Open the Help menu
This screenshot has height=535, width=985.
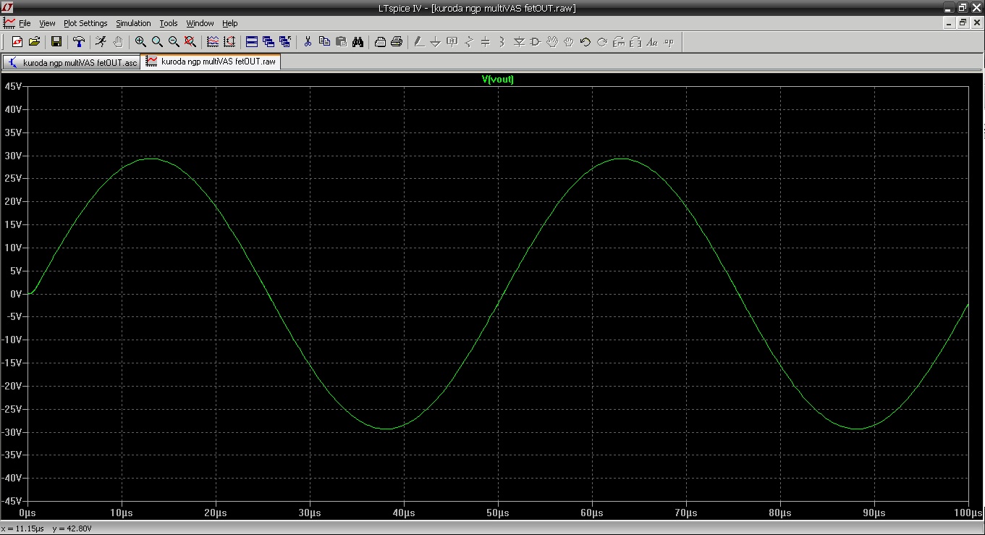[x=229, y=23]
